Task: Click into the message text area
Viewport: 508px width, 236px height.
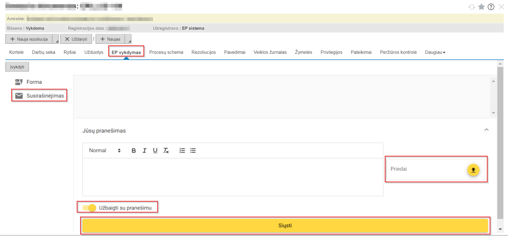Action: pyautogui.click(x=233, y=177)
